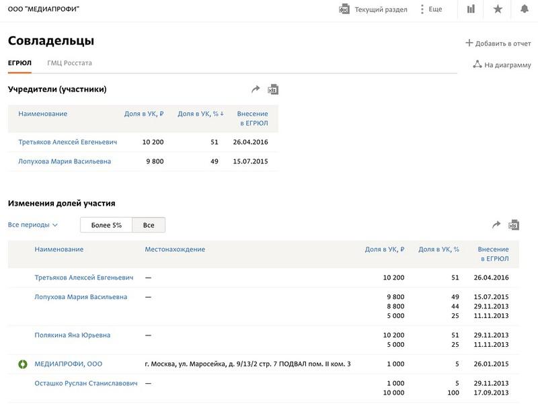This screenshot has height=408, width=538.
Task: Open Третьяков Алексей Евгеньевич in changes table
Action: 83,278
